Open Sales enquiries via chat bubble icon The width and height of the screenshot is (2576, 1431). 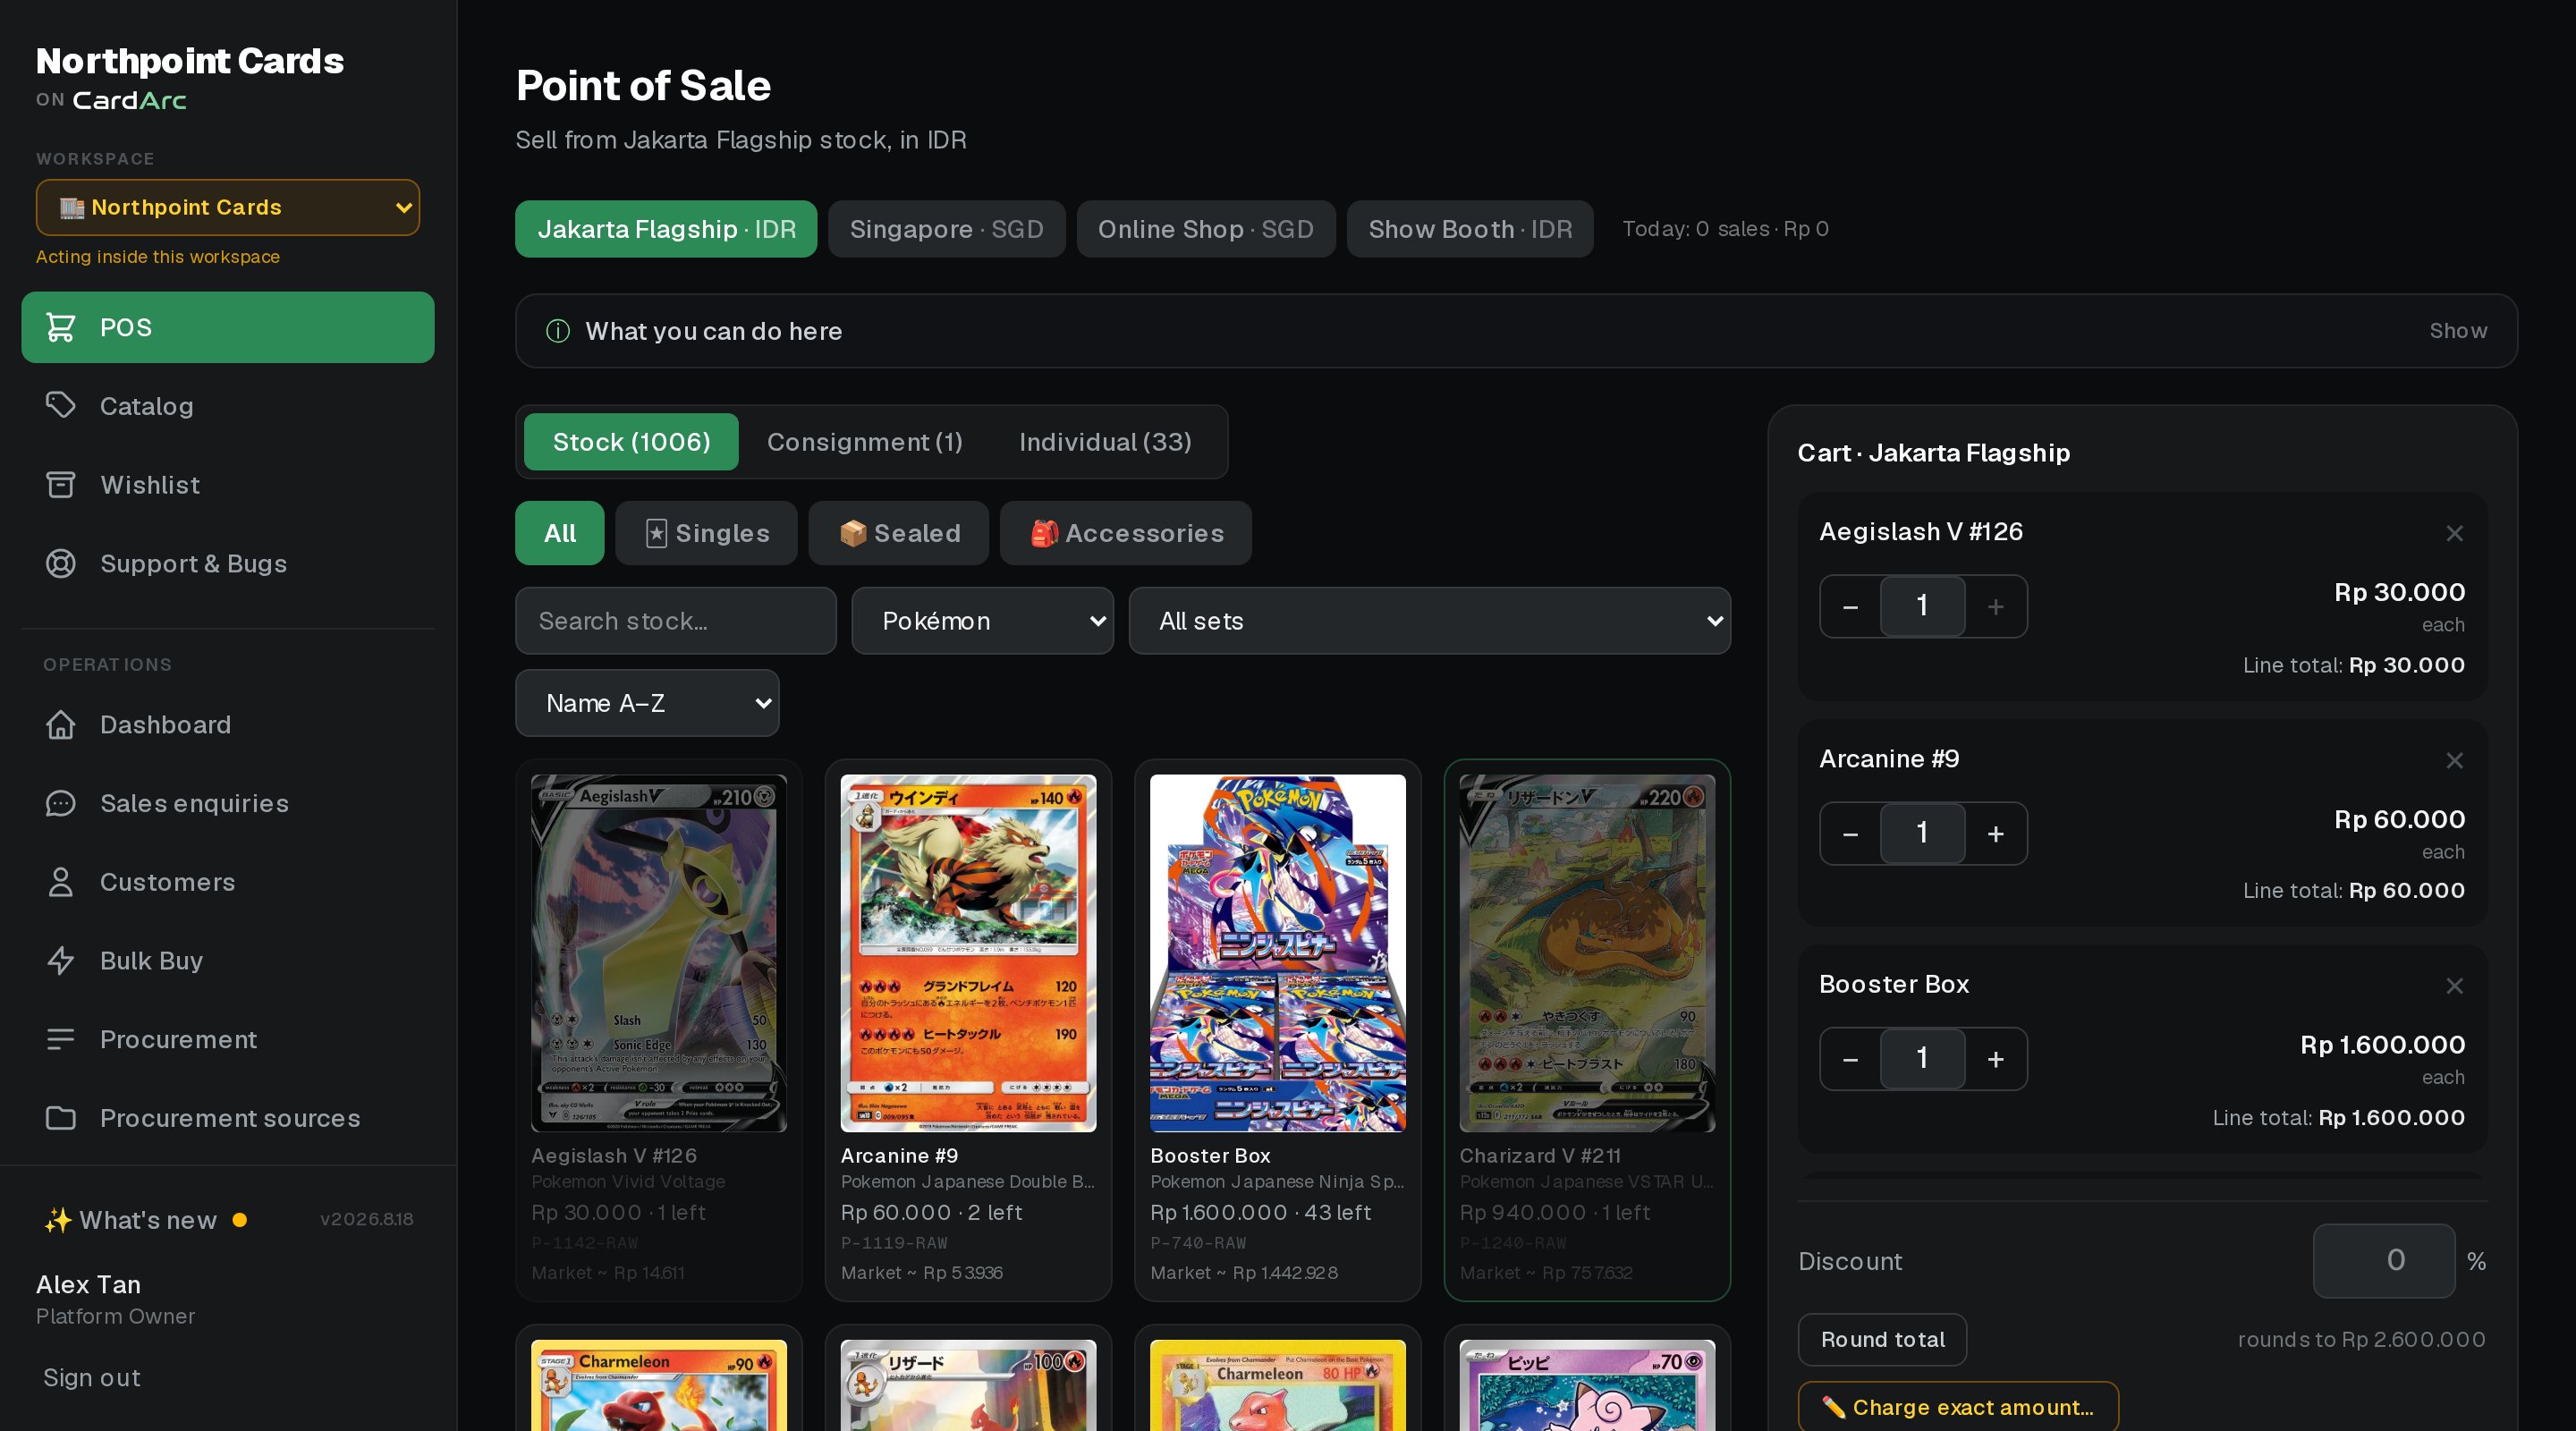[61, 803]
